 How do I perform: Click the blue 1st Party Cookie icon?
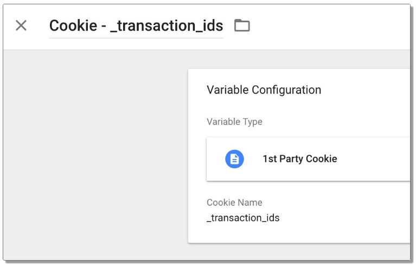coord(234,159)
